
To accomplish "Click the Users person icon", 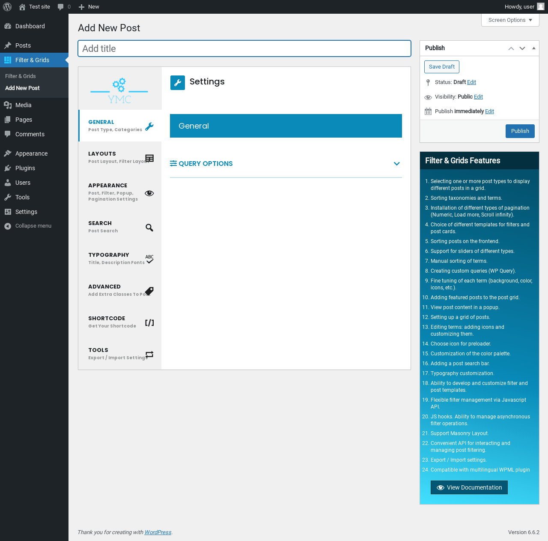I will (8, 183).
